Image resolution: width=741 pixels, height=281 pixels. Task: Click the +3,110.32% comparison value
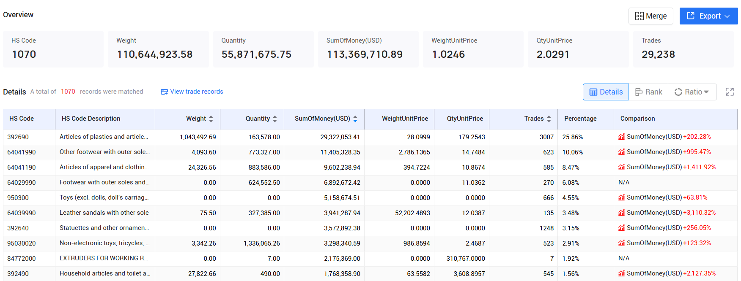(700, 213)
